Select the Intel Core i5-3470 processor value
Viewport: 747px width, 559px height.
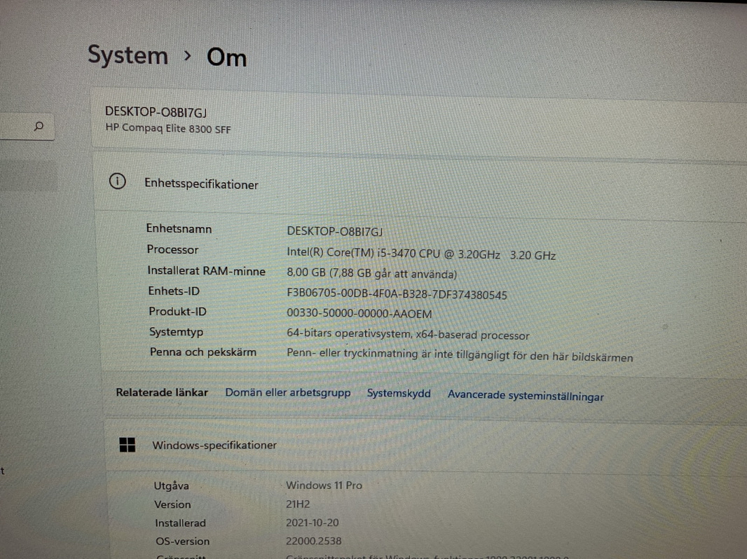pos(421,254)
